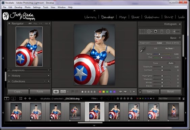190x130 pixels.
Task: Select the Radial Filter tool
Action: (x=168, y=31)
